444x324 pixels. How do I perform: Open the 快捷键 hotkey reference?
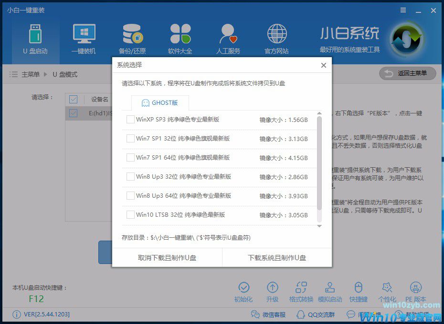358,292
